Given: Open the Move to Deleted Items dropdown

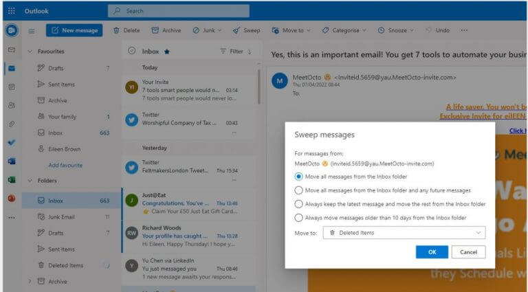Looking at the screenshot, I should pyautogui.click(x=404, y=233).
